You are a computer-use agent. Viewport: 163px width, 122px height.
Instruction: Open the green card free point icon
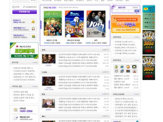pos(34,36)
